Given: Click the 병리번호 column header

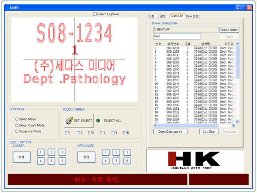Looking at the screenshot, I should [173, 44].
